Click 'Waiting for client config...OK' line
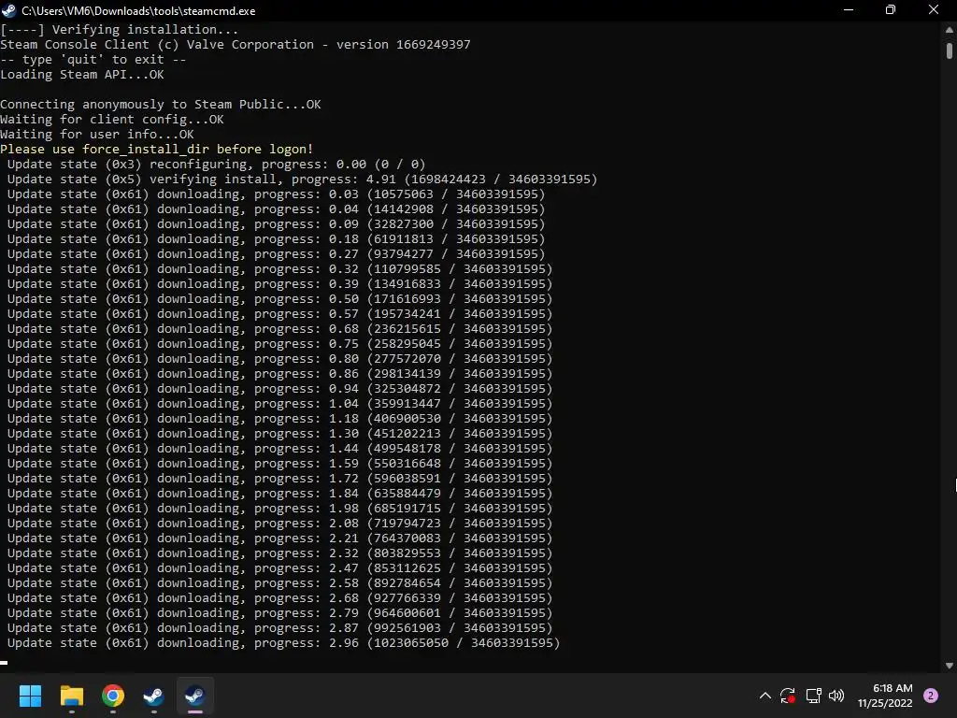Image resolution: width=957 pixels, height=718 pixels. 112,120
